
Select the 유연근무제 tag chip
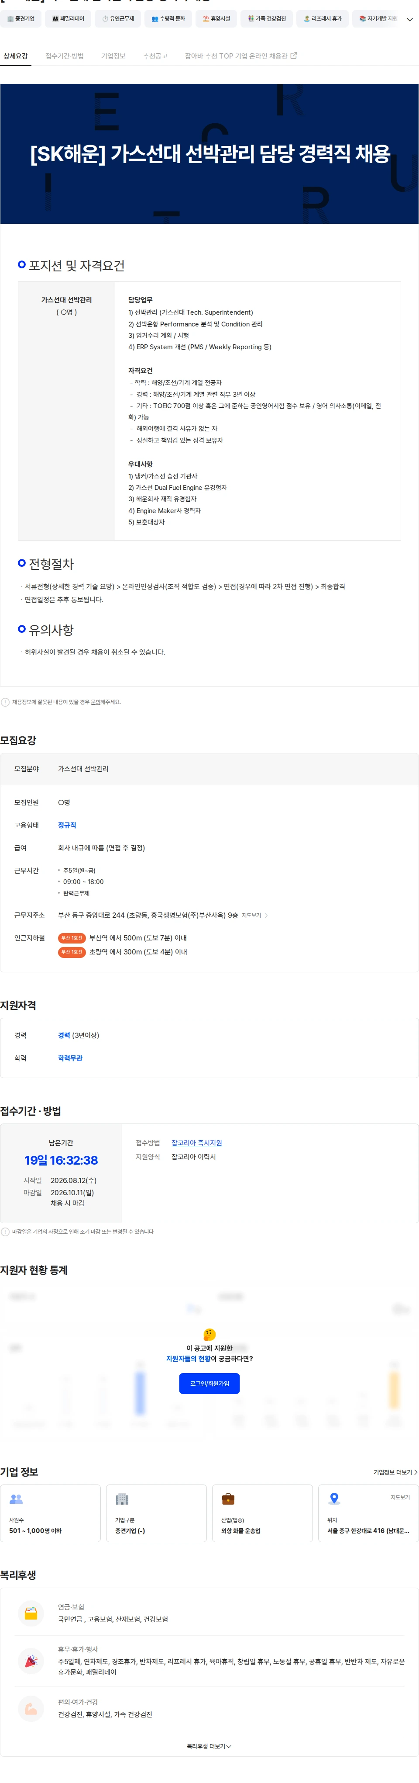pos(118,19)
